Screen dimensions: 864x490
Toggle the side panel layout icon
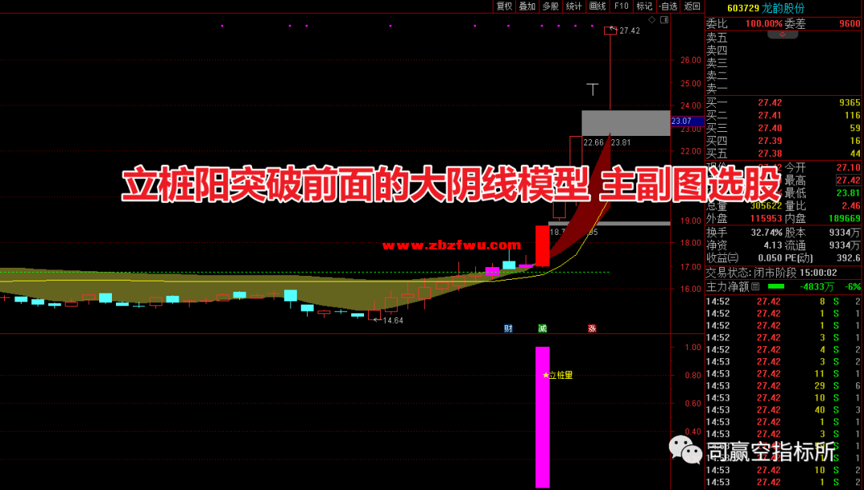[665, 20]
